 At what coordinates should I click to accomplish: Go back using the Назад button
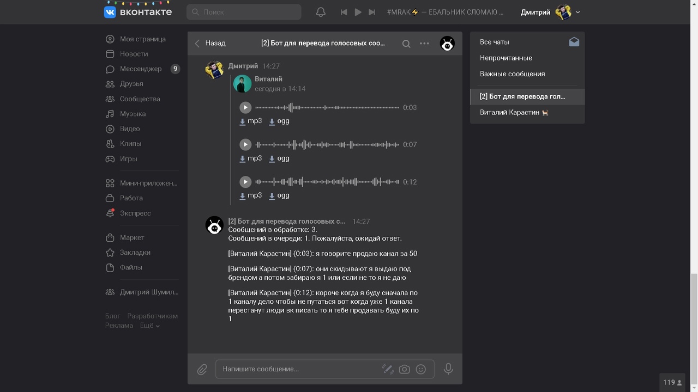(x=210, y=43)
